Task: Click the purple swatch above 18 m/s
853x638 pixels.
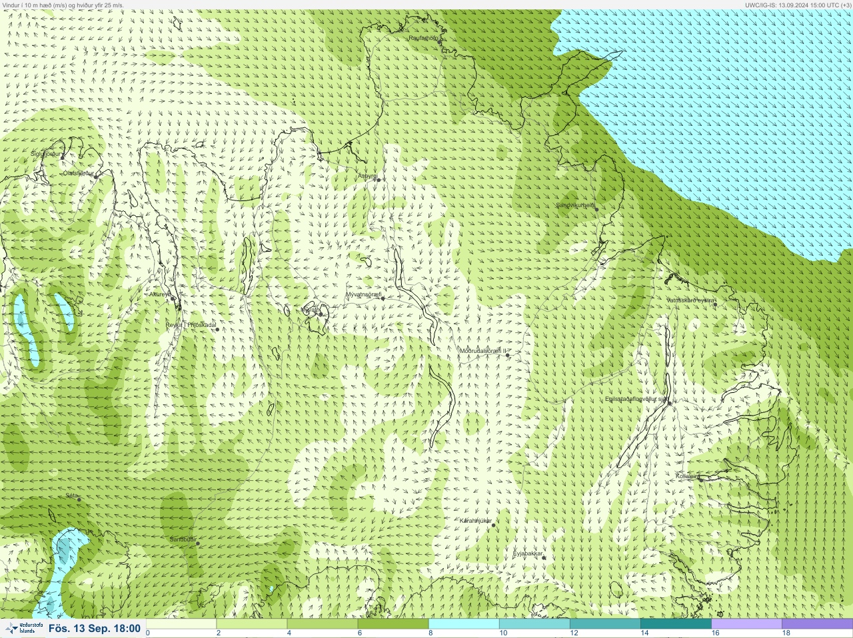Action: coord(817,624)
